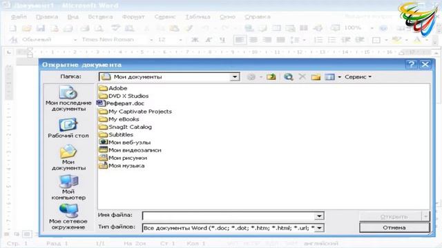Click the Bulleted list icon in Word toolbar
This screenshot has width=442, height=248.
pos(331,40)
